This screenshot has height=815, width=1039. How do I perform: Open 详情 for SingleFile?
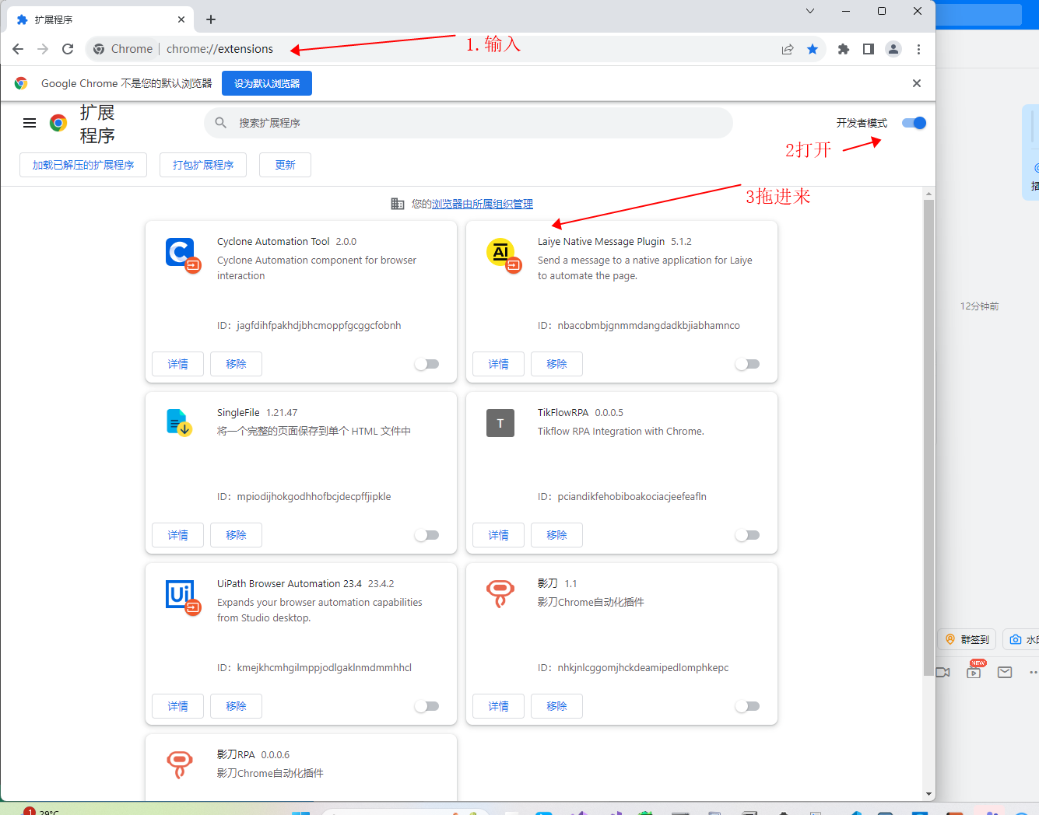[178, 535]
